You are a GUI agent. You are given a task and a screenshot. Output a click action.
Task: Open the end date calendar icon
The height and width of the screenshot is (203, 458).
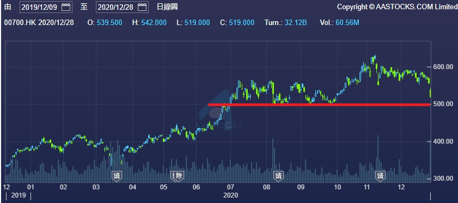tap(143, 7)
